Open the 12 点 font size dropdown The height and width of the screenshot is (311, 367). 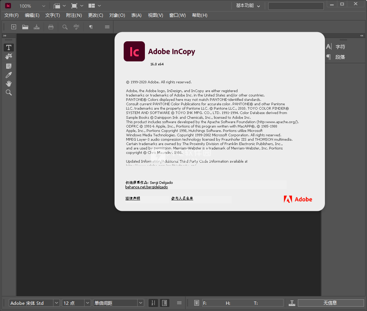coord(87,303)
